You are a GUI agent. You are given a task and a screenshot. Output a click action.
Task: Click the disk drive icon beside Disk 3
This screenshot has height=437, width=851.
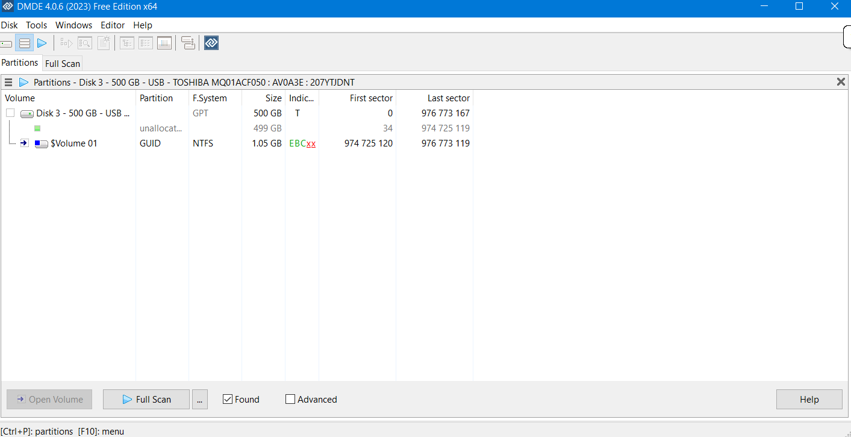27,113
